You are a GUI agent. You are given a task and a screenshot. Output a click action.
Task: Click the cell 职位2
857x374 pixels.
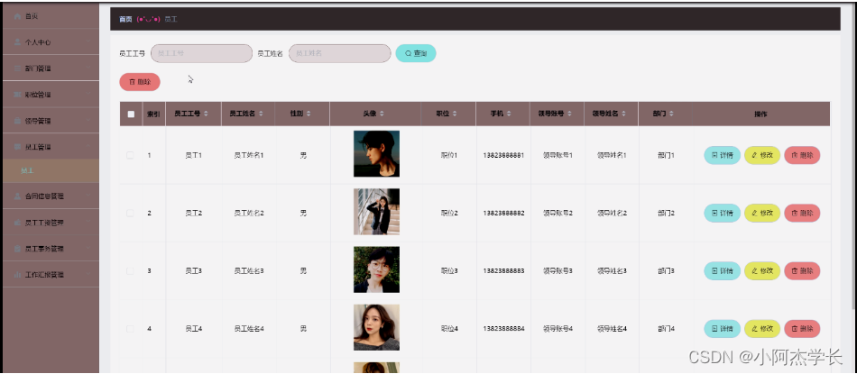pos(449,213)
